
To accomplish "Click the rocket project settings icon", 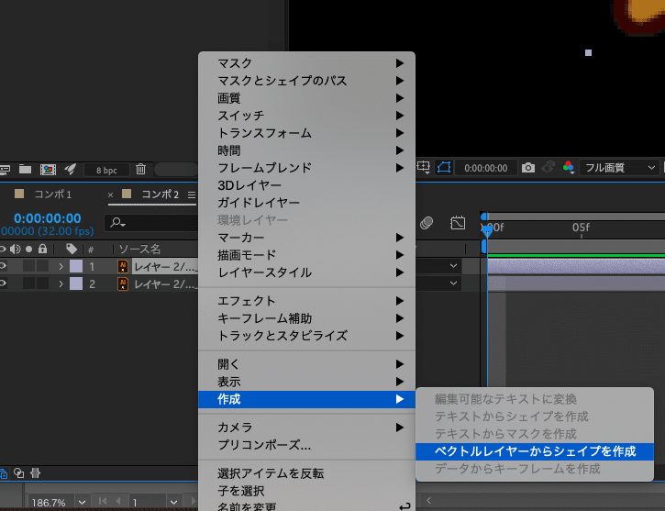I will coord(70,169).
